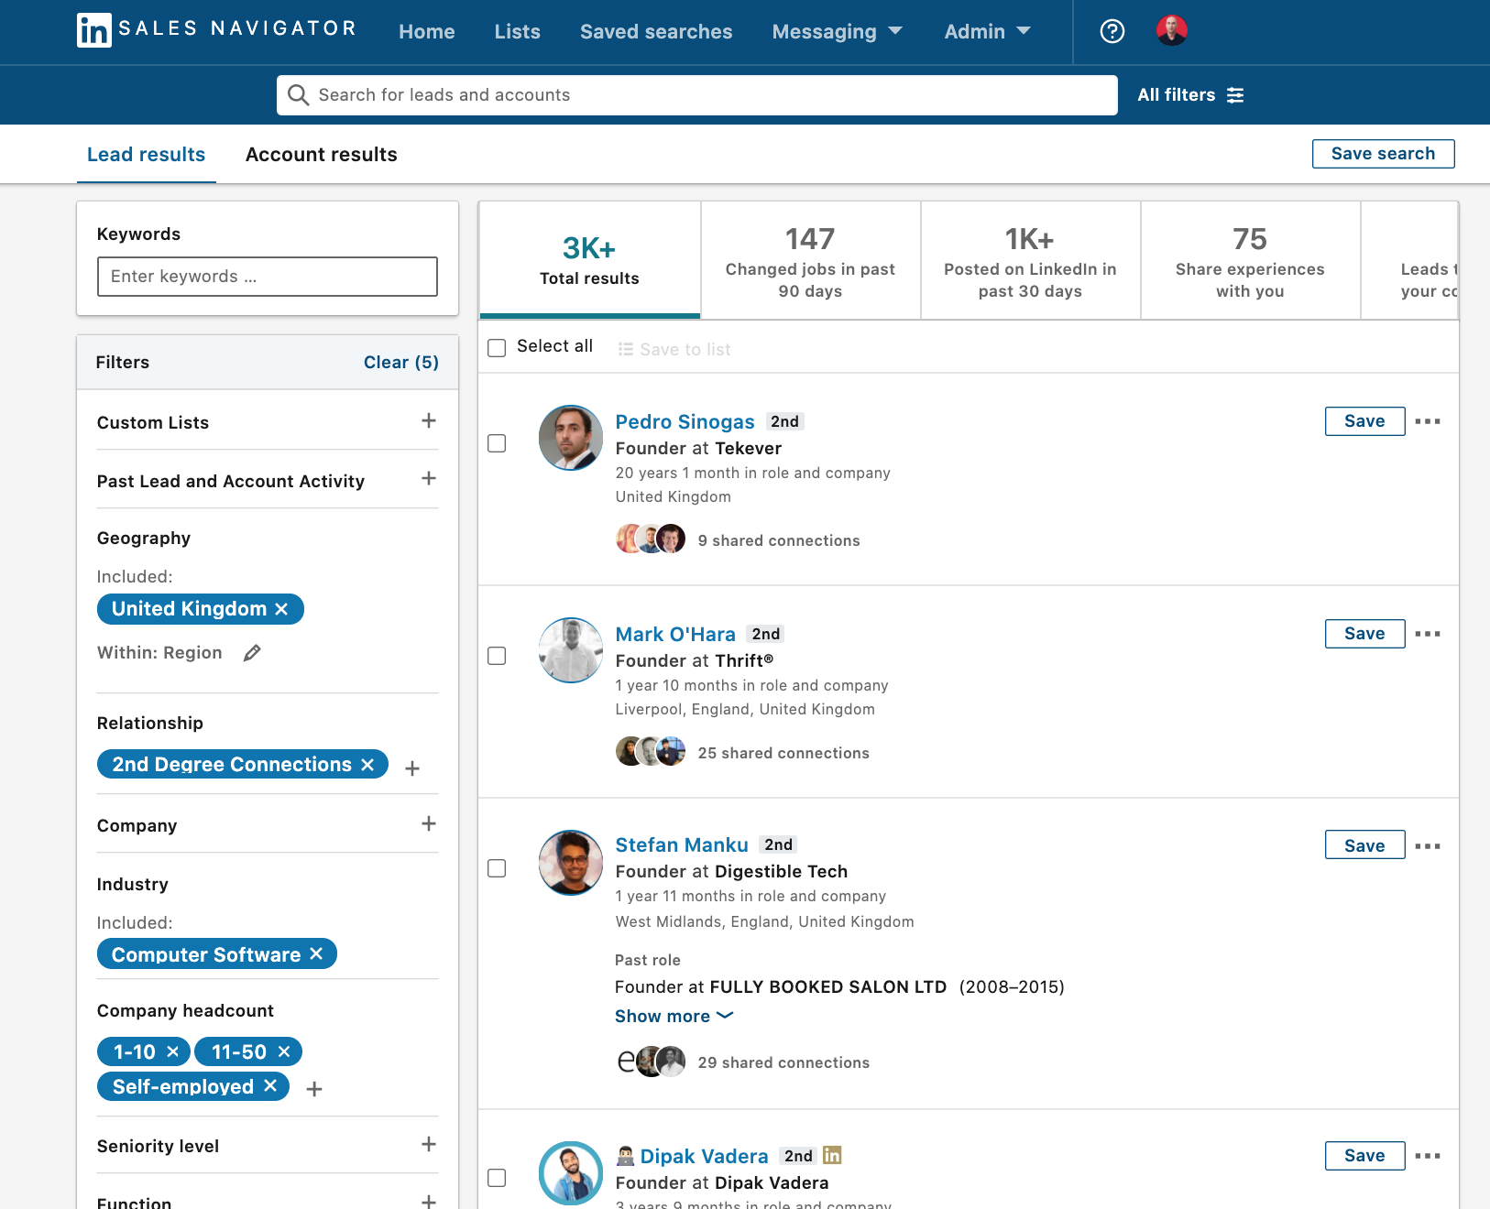
Task: Click the LinkedIn Premium badge beside Dipak Vadera
Action: pos(832,1156)
